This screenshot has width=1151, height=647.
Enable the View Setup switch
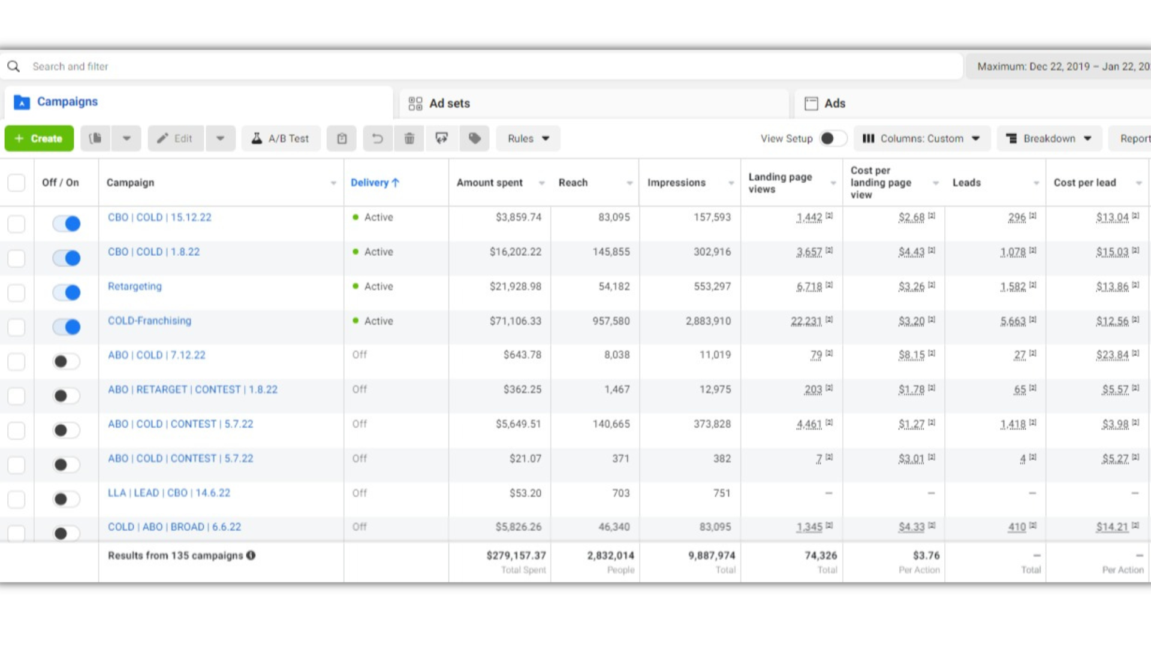click(x=833, y=138)
